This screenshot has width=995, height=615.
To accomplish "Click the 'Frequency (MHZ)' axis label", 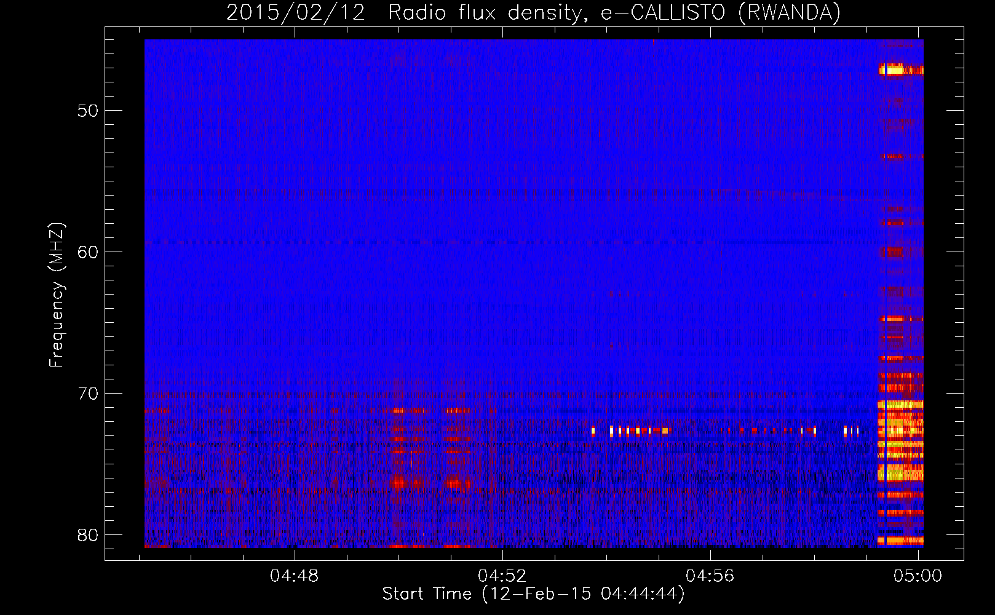I will (57, 295).
